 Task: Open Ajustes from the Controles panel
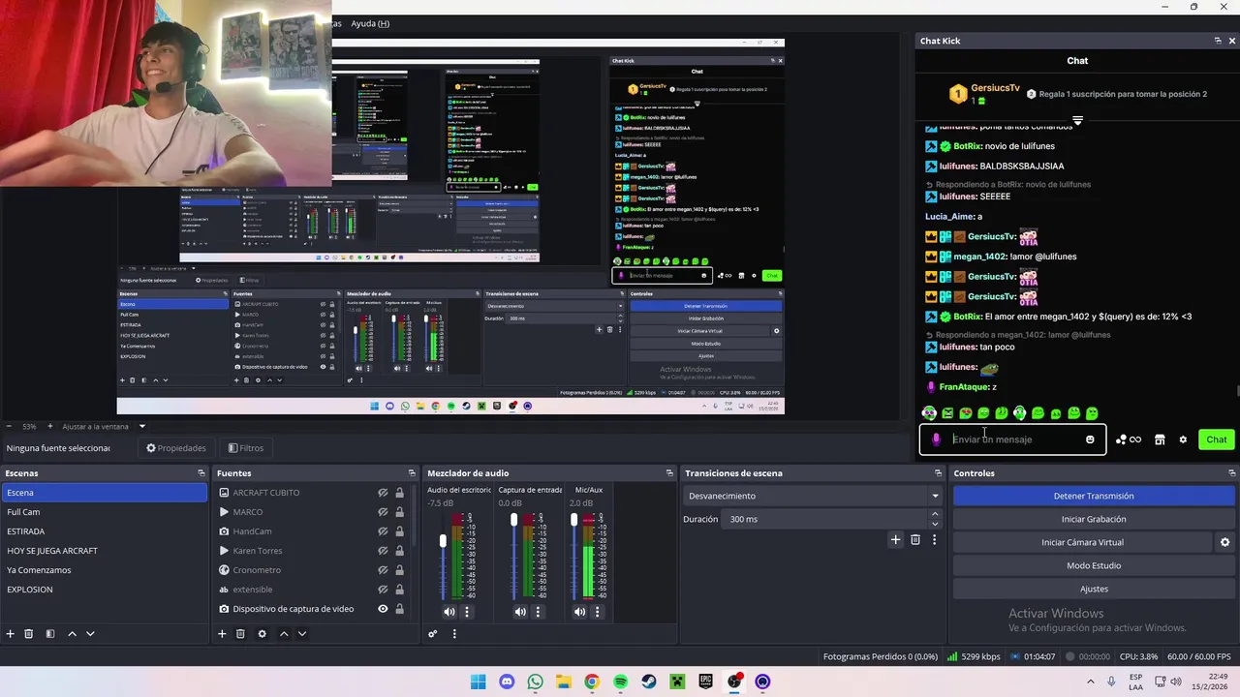point(1094,589)
